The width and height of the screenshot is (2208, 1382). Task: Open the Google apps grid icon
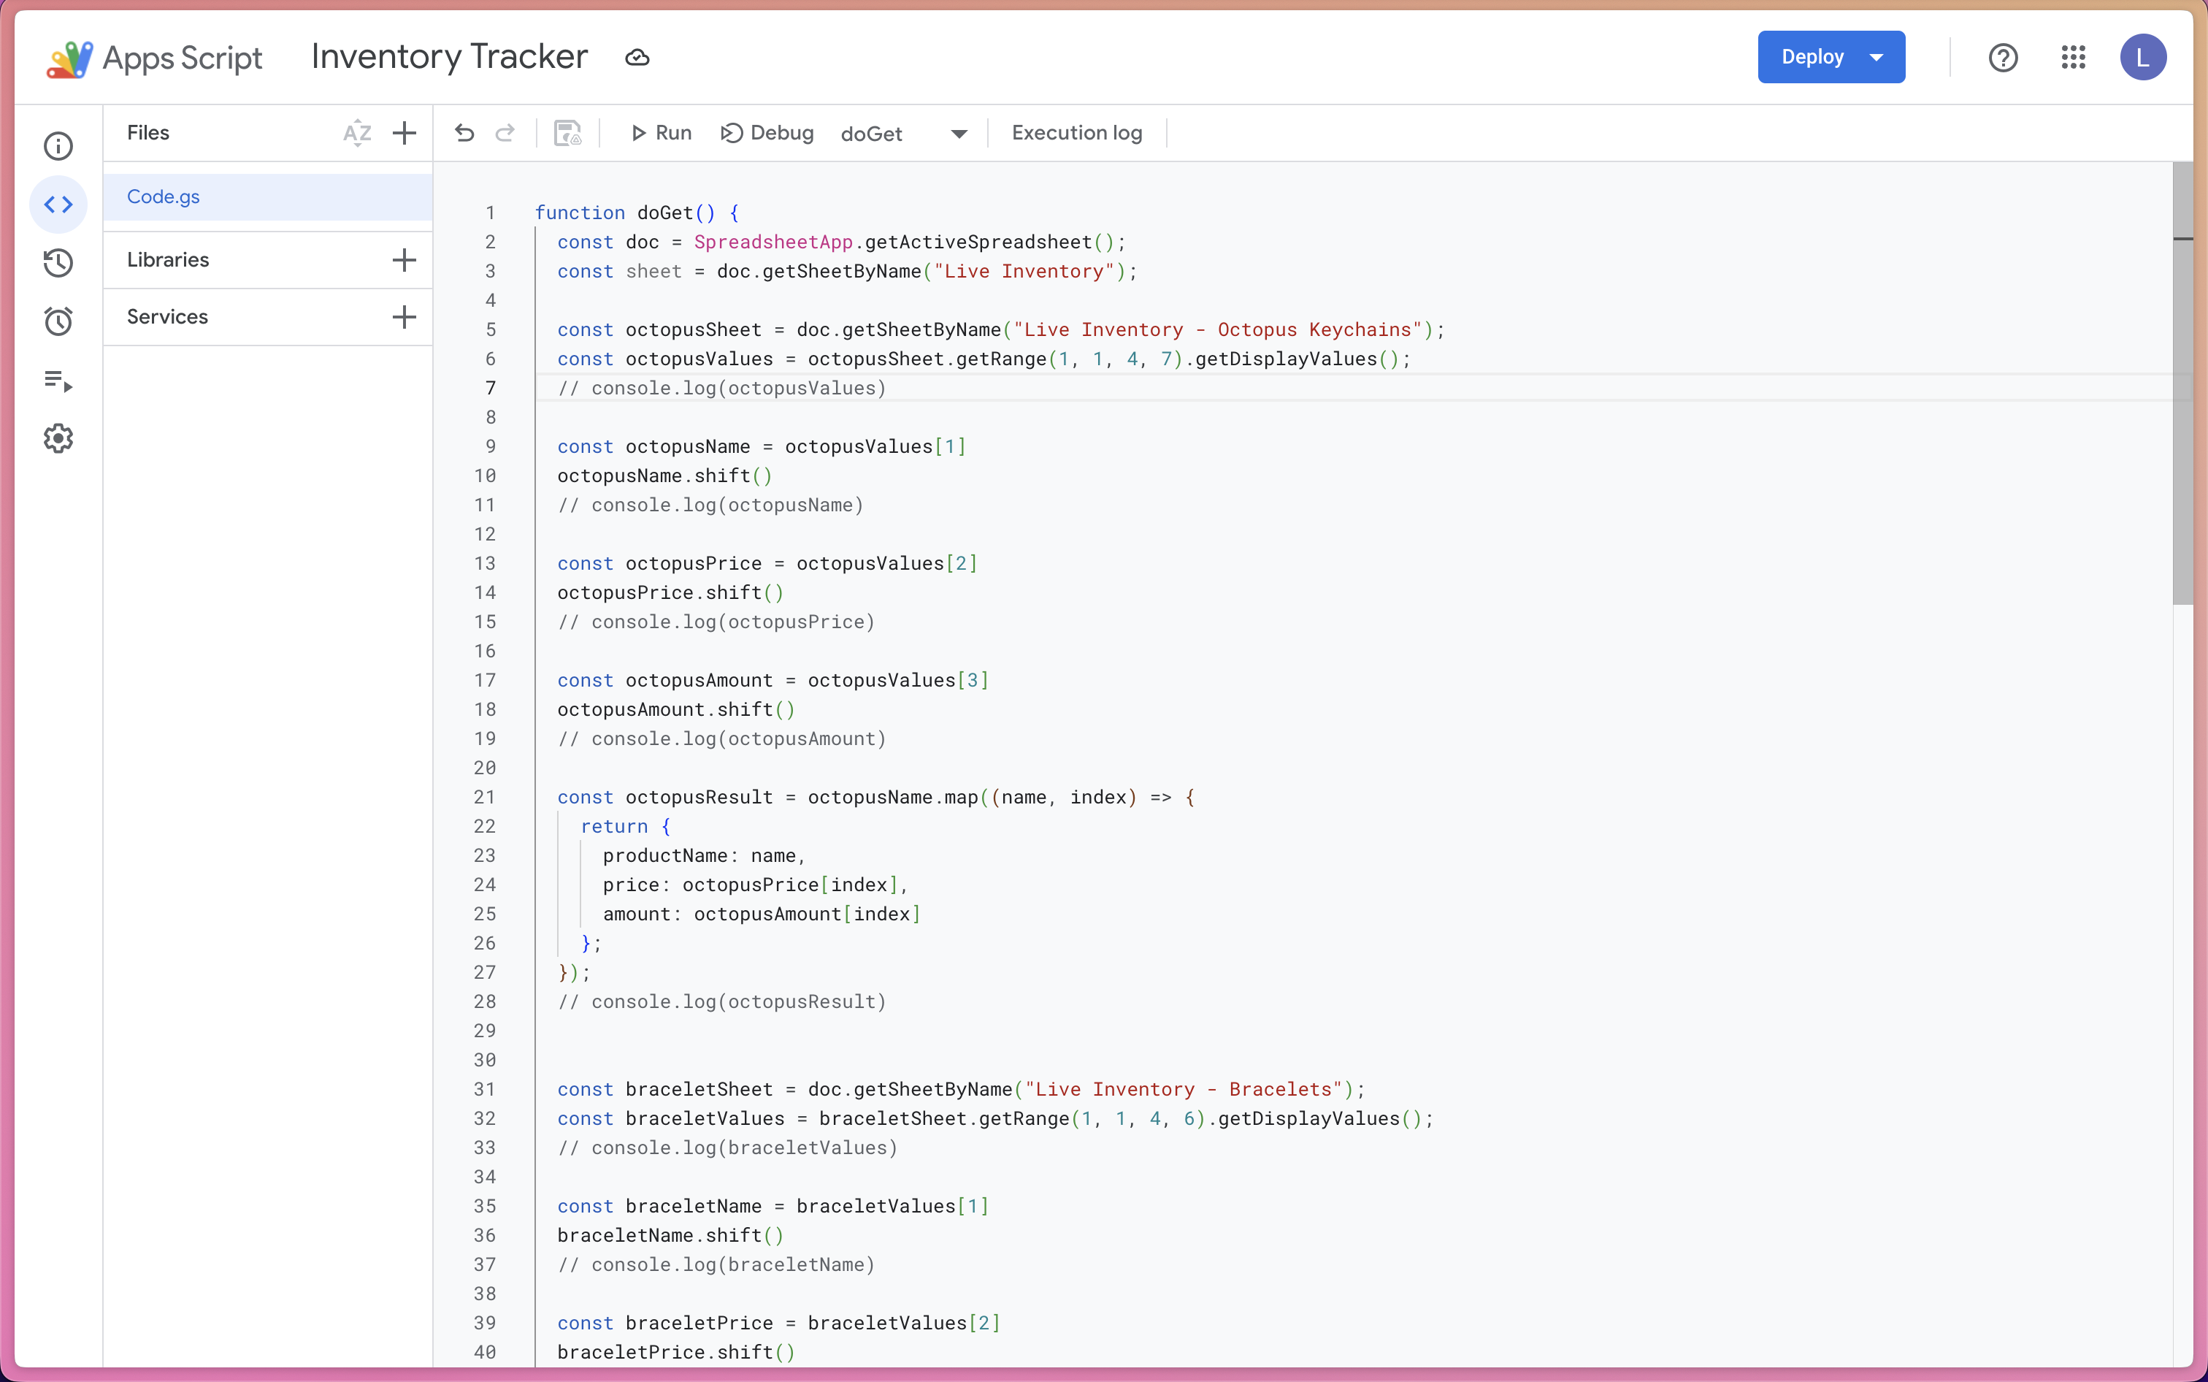coord(2073,58)
